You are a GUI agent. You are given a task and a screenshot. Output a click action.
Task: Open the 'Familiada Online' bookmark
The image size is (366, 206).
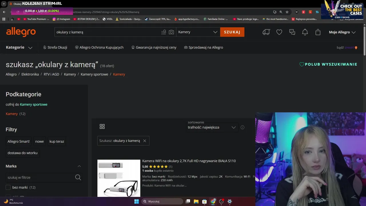[216, 19]
